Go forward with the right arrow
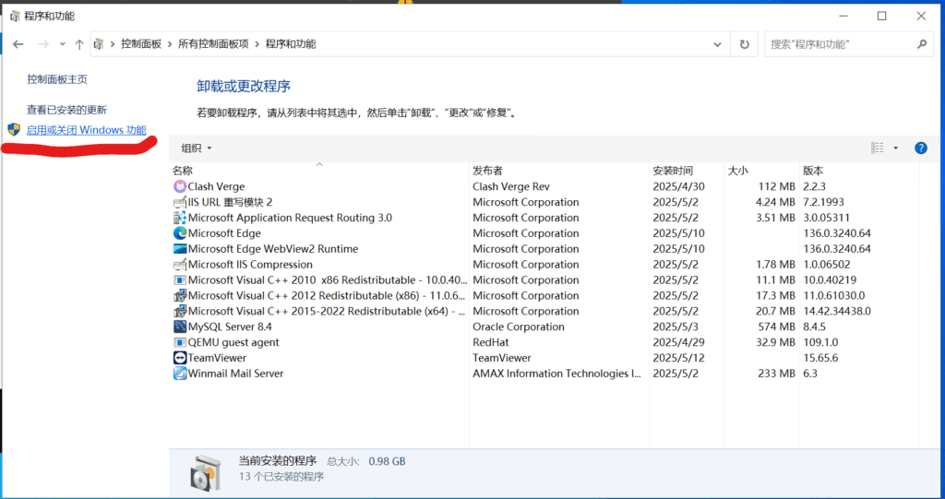Image resolution: width=945 pixels, height=499 pixels. [43, 44]
